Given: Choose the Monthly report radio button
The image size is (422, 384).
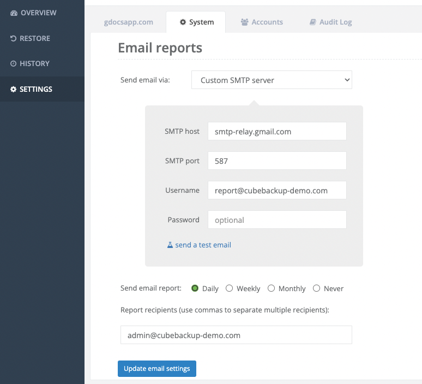Looking at the screenshot, I should 271,288.
